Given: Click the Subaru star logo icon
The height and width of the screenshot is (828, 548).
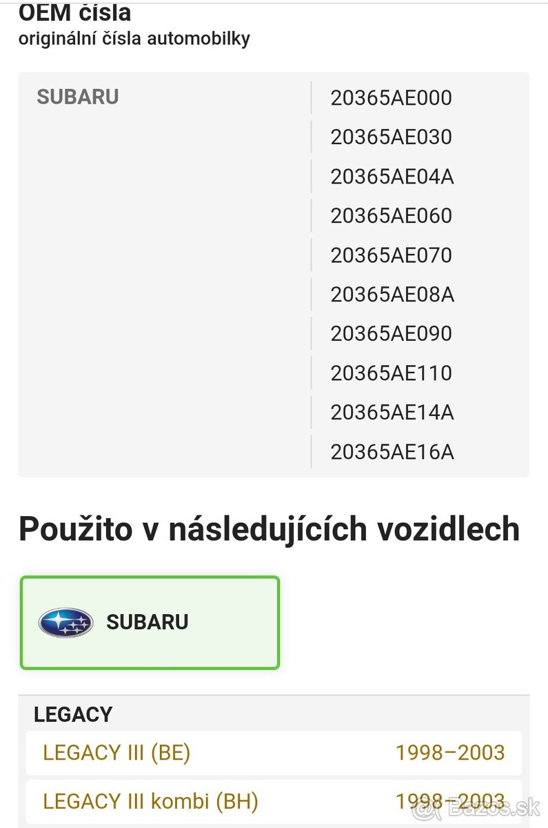Looking at the screenshot, I should pos(65,622).
